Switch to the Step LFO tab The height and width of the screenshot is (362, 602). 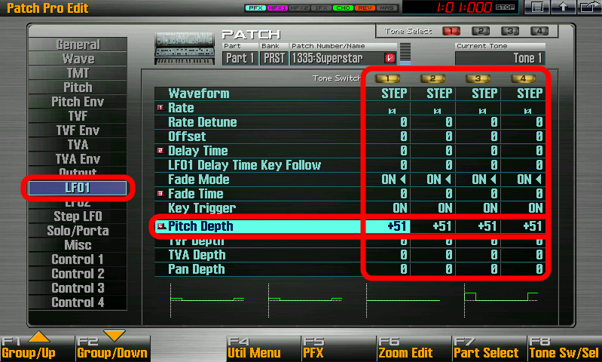pos(78,216)
